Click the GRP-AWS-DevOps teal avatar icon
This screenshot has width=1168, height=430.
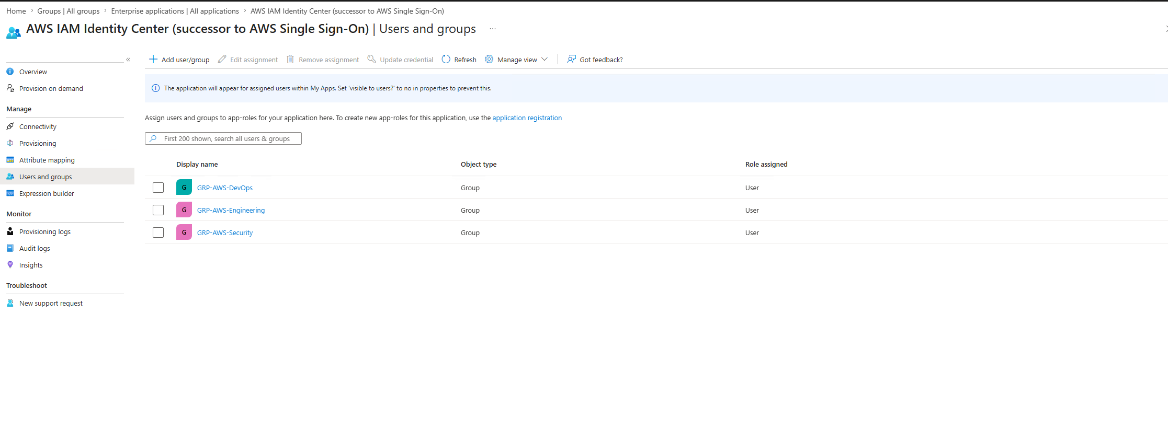click(x=184, y=187)
